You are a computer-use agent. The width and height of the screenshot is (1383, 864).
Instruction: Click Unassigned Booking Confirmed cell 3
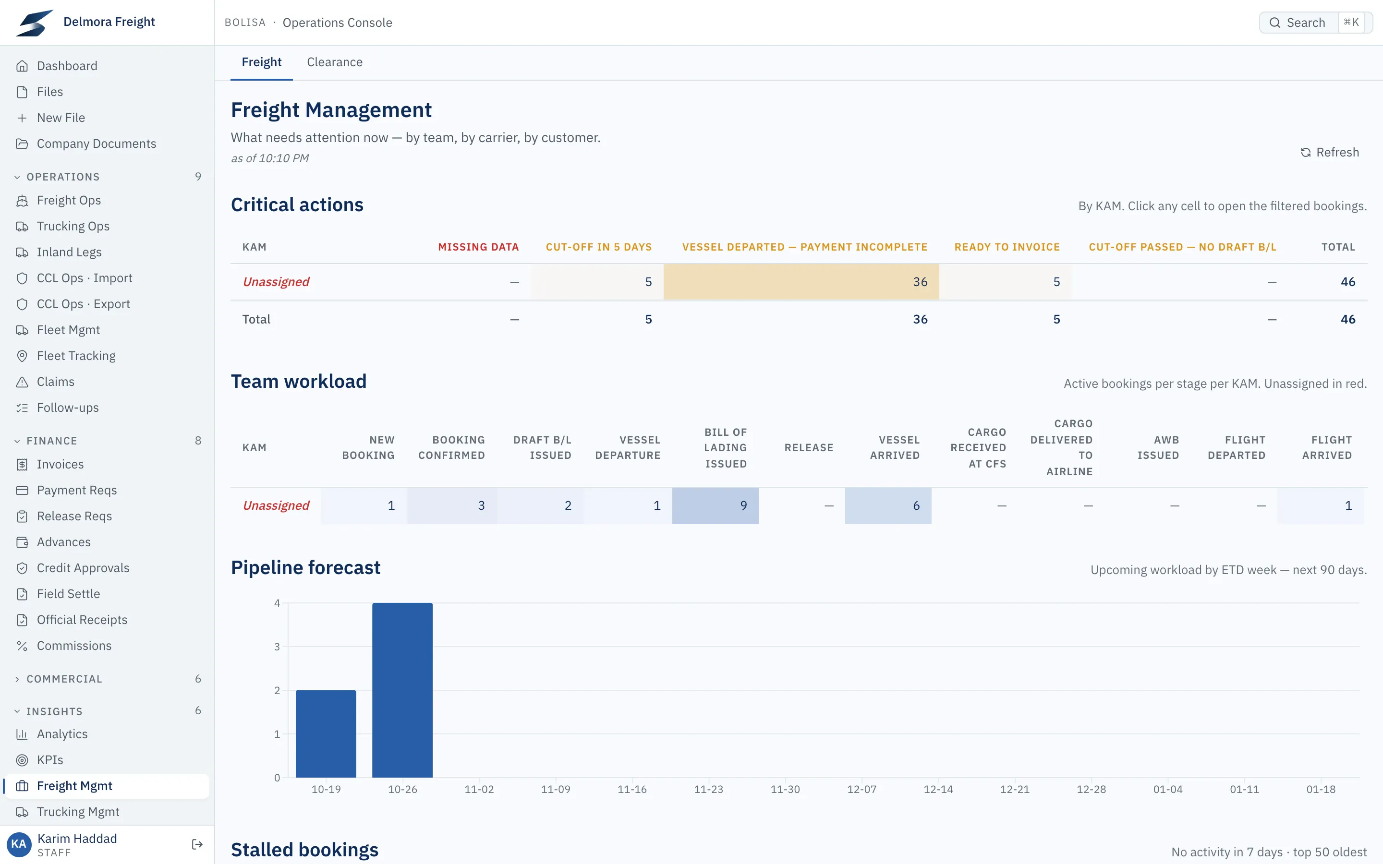click(452, 506)
